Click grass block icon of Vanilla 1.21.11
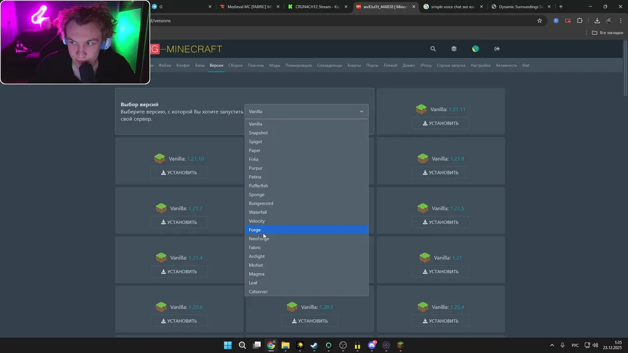This screenshot has width=628, height=353. click(x=421, y=109)
